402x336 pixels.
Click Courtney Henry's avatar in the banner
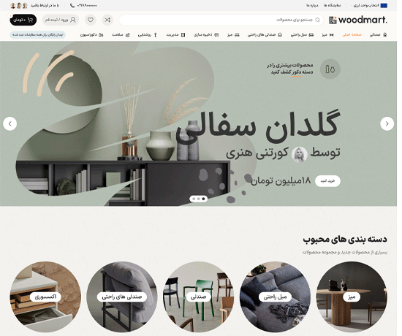pos(299,155)
